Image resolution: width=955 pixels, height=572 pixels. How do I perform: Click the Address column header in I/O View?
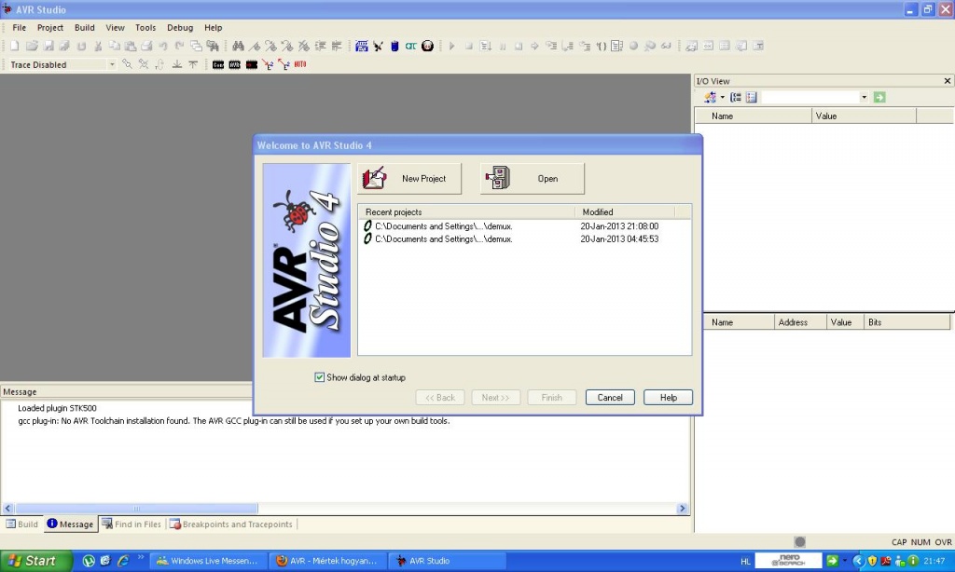coord(800,322)
